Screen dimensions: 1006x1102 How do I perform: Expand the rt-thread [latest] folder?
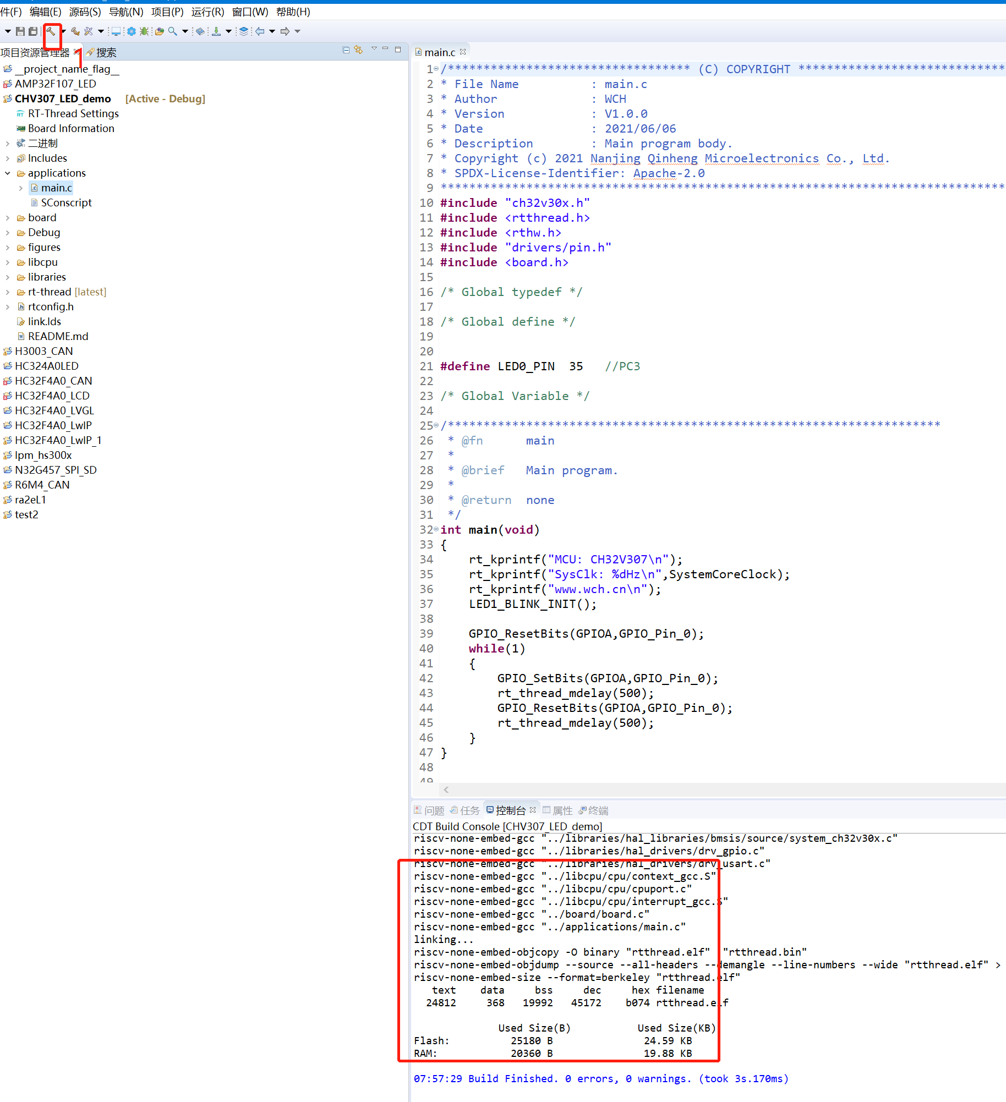click(8, 292)
